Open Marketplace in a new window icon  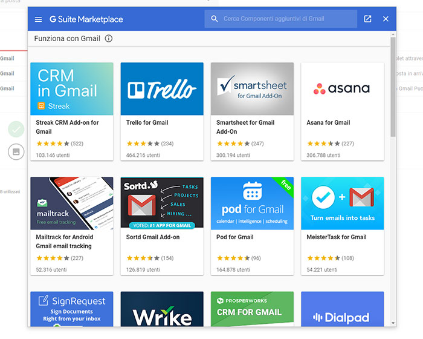[367, 19]
